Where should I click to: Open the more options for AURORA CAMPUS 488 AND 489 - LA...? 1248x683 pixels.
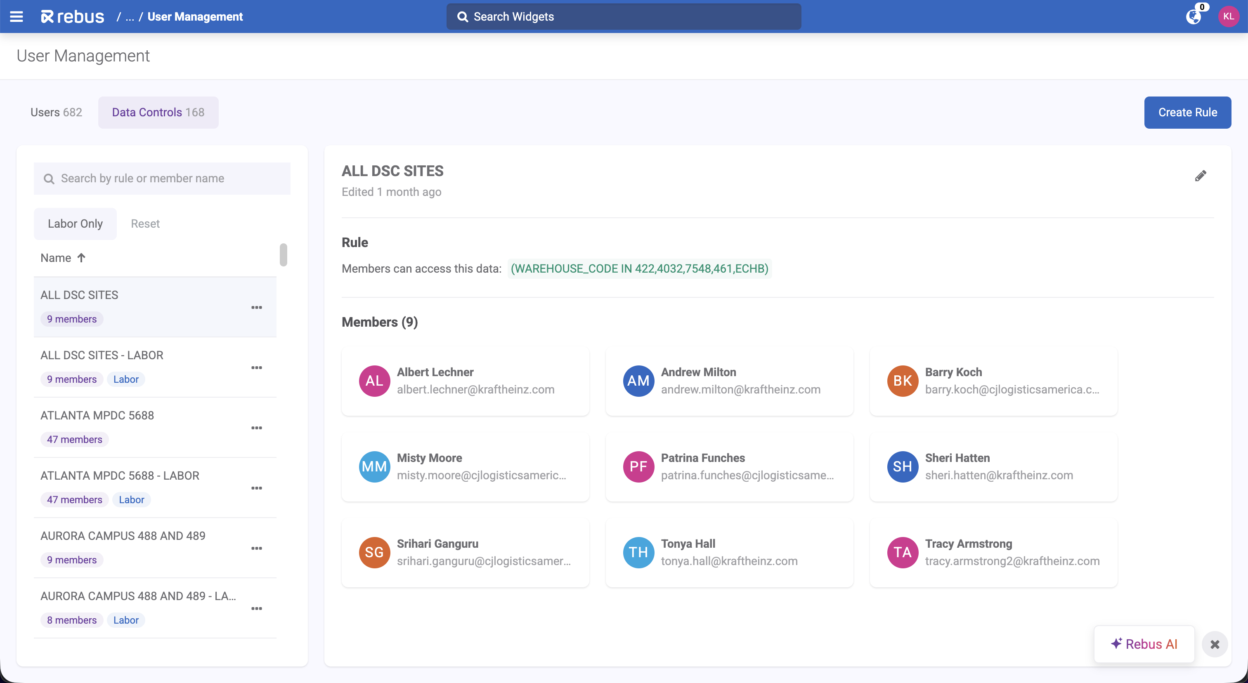(x=257, y=608)
